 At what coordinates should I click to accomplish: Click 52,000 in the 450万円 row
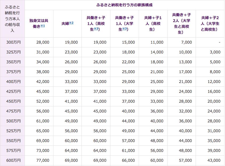coord(43,101)
